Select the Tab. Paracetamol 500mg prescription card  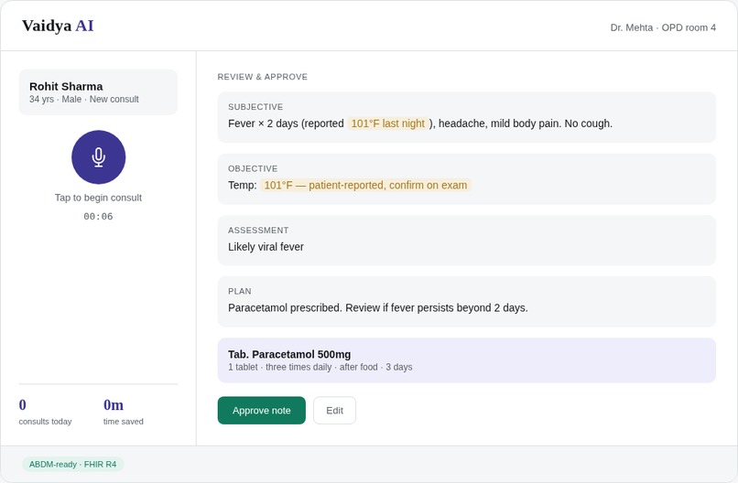[466, 360]
